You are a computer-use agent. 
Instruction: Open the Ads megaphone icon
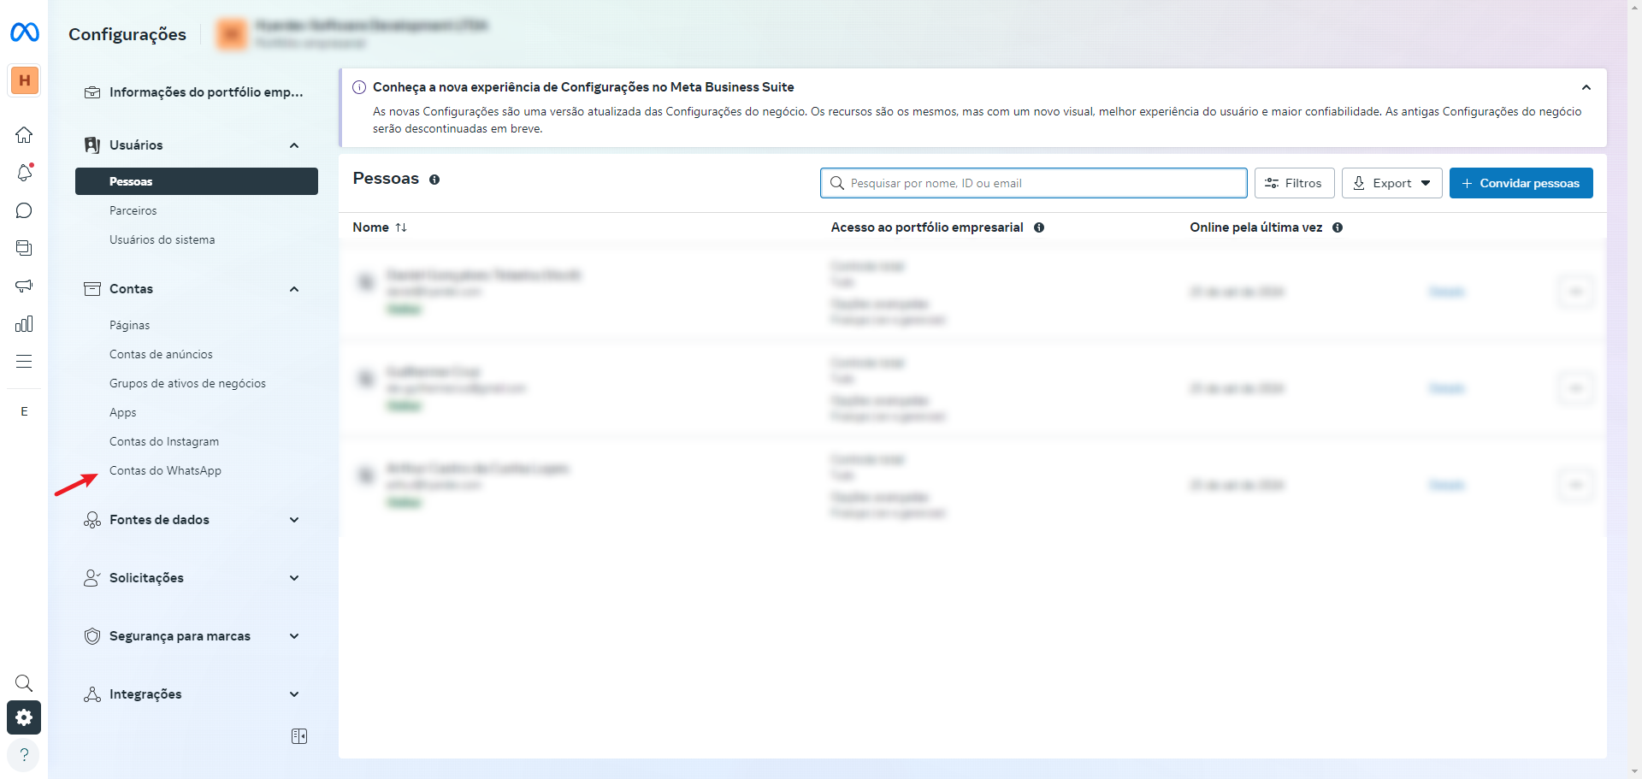(x=24, y=286)
